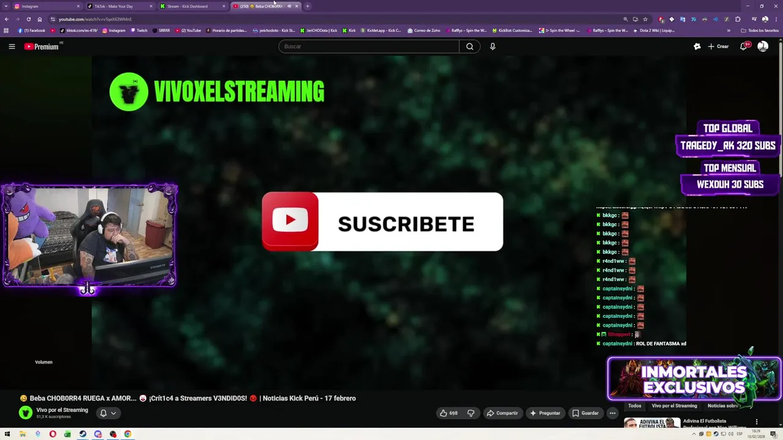Open Twitch bookmark
Screen dimensions: 783x440
click(139, 31)
